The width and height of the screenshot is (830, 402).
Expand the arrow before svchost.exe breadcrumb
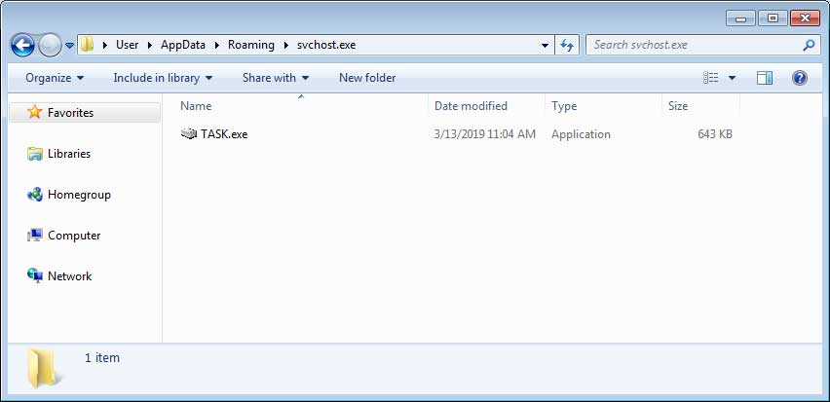point(286,46)
